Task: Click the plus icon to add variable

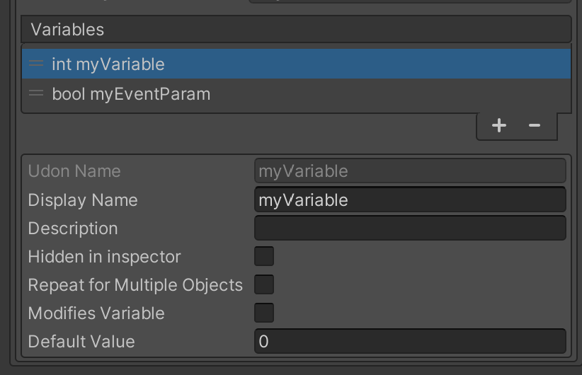Action: pyautogui.click(x=499, y=125)
